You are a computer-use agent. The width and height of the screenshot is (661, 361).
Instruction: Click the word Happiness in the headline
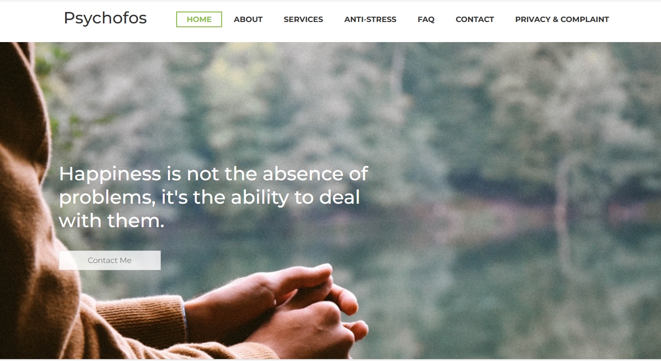[110, 174]
